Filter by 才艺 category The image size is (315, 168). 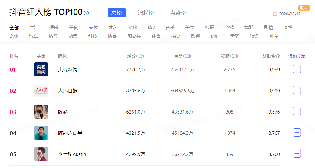pyautogui.click(x=113, y=28)
